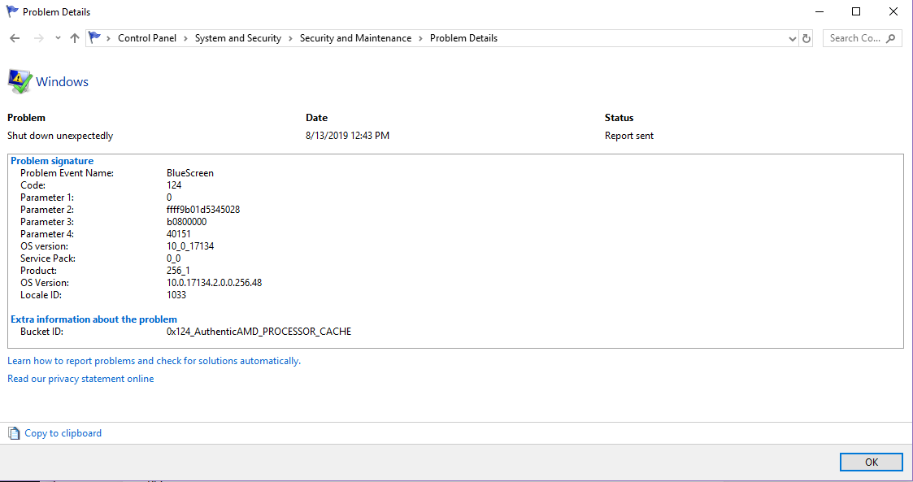This screenshot has width=913, height=482.
Task: Select Locale ID value 1033
Action: (176, 295)
